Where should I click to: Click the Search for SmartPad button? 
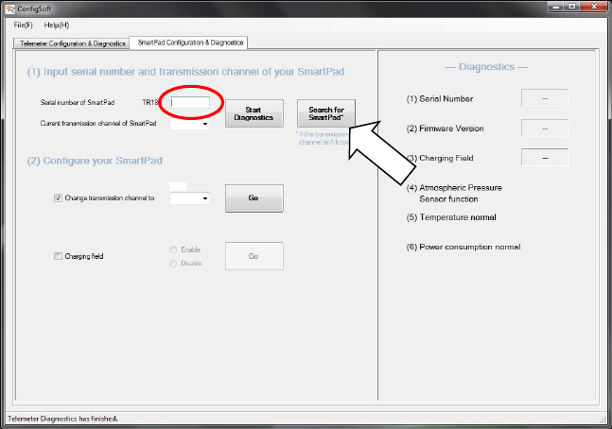326,113
